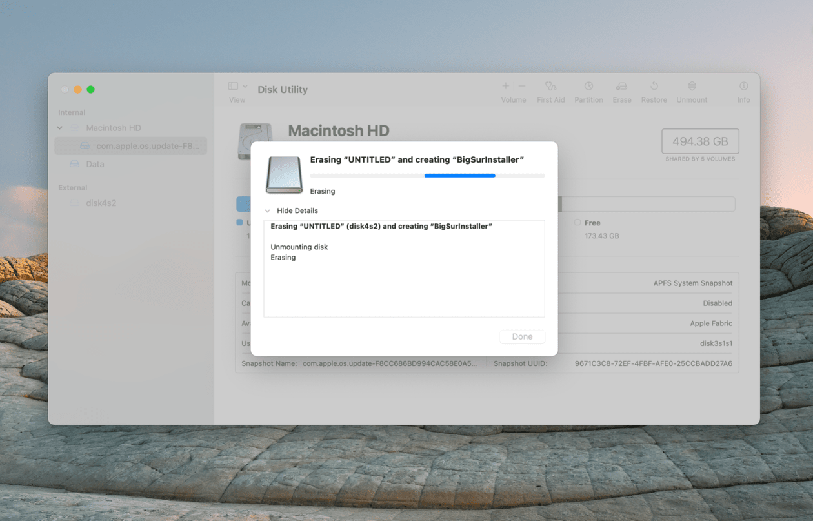Click the Disk Utility window title
This screenshot has width=813, height=521.
tap(283, 90)
